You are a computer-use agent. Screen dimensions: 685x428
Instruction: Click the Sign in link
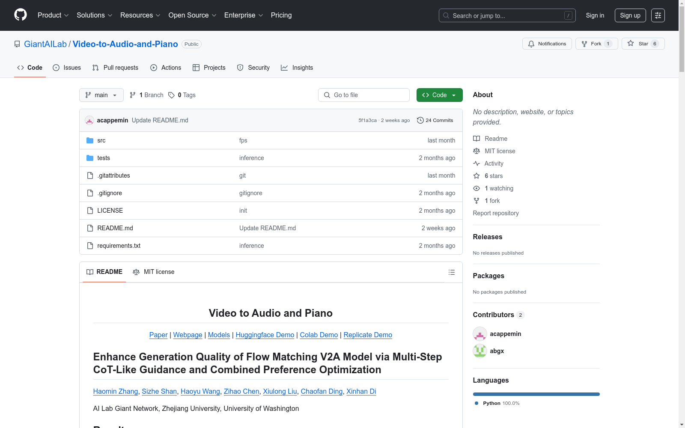click(595, 15)
